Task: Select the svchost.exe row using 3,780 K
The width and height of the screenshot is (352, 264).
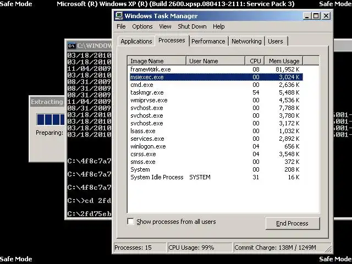Action: coord(216,116)
